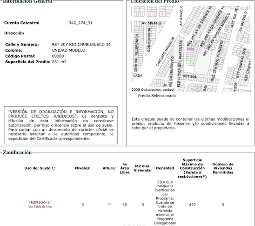Screen dimensions: 255x226
Task: Click the Colonia label
Action: [x=13, y=50]
